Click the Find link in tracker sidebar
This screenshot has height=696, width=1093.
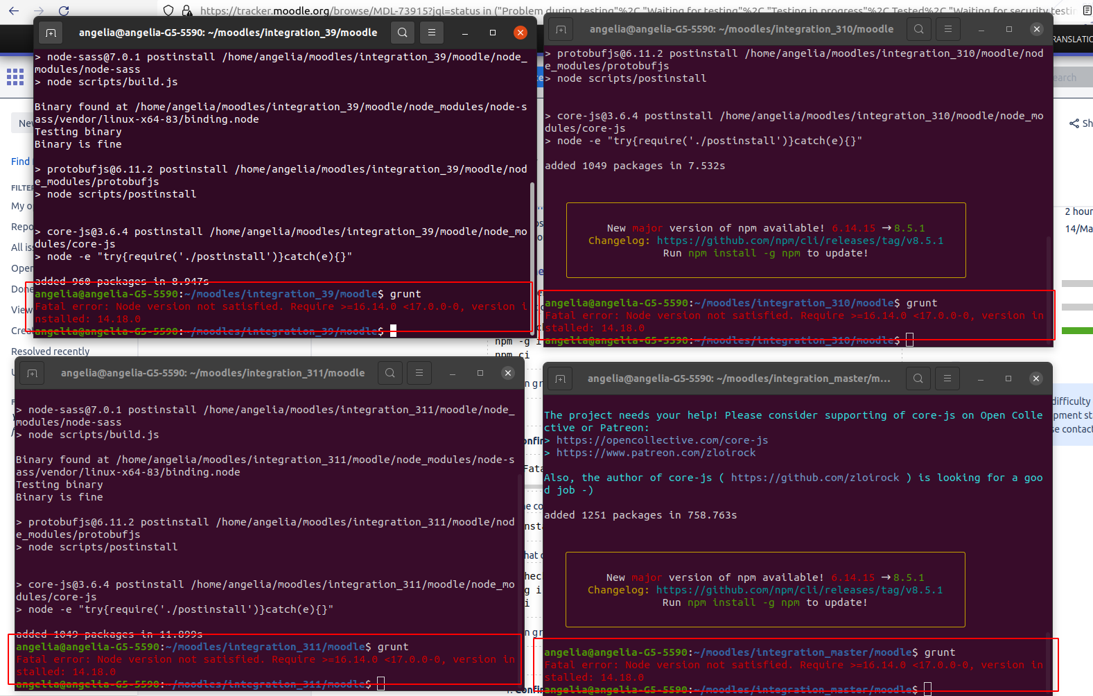[x=20, y=162]
